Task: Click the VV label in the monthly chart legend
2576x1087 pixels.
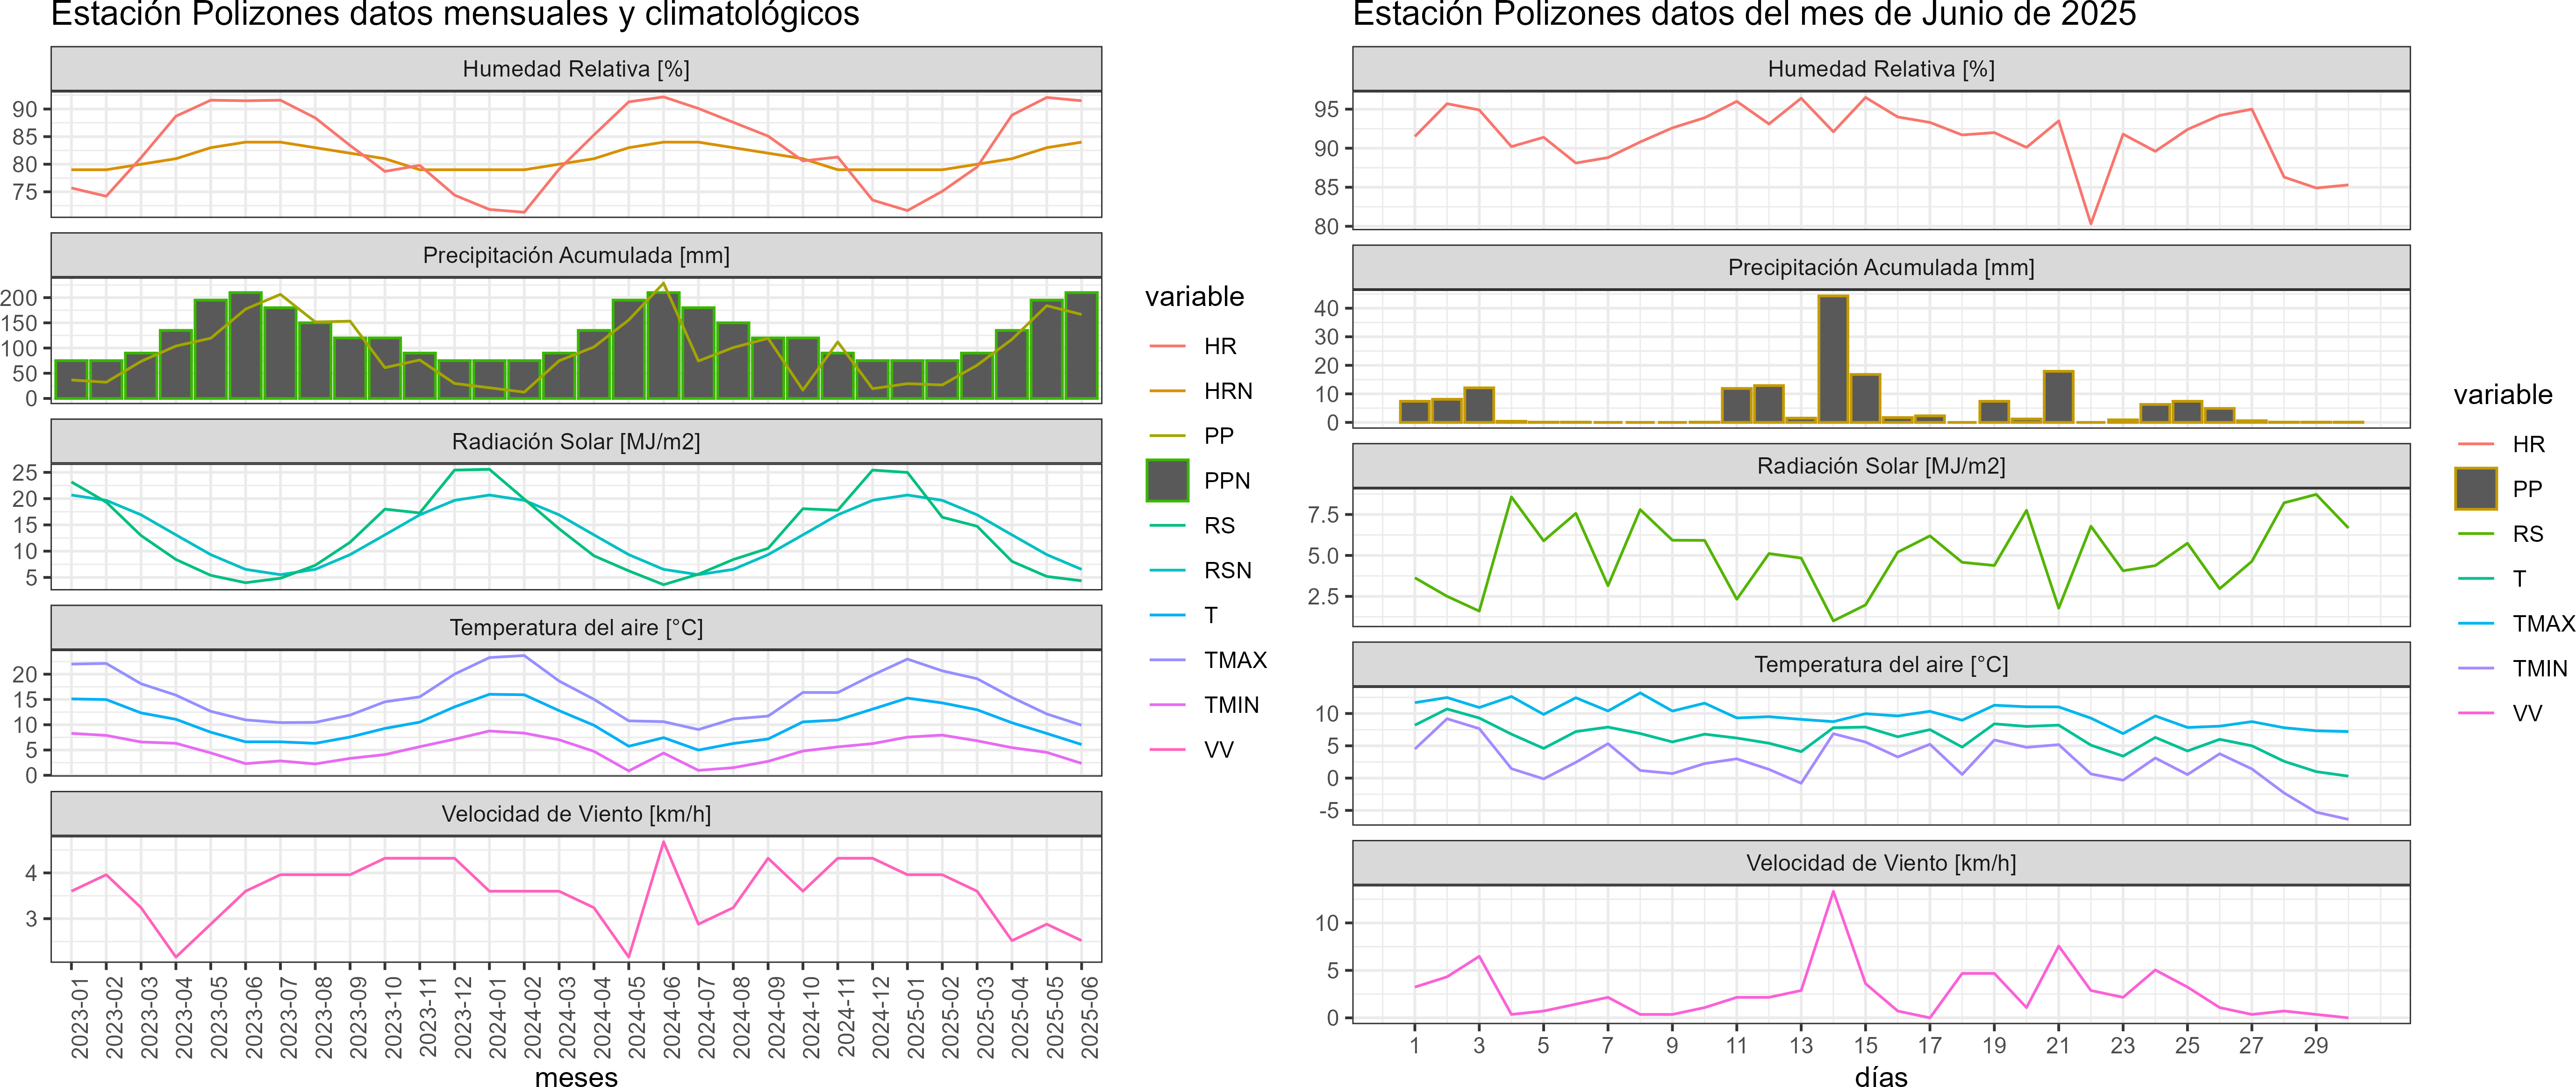Action: pyautogui.click(x=1219, y=750)
